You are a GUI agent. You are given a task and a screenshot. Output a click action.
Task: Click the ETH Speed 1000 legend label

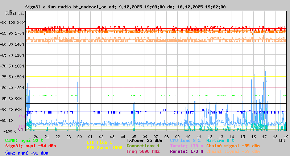(104, 148)
